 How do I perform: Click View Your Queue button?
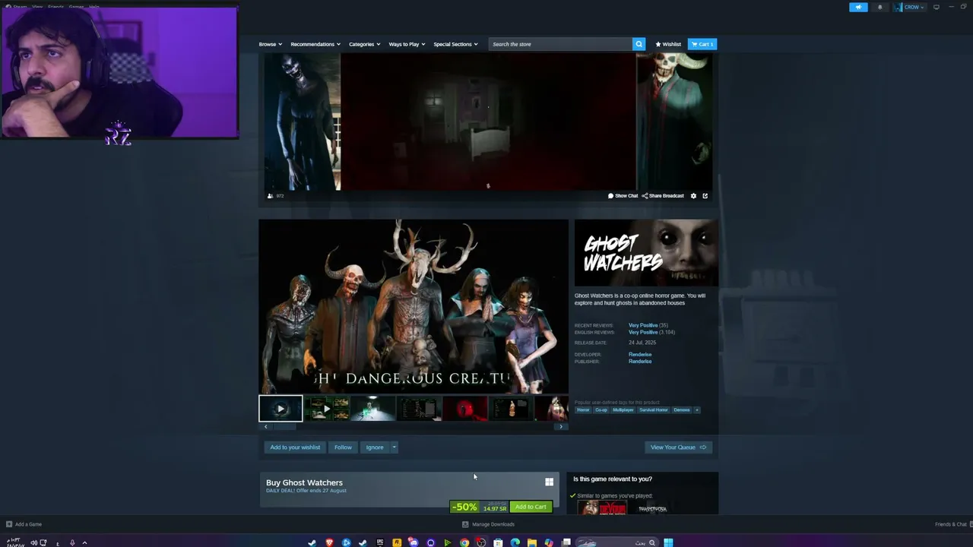pyautogui.click(x=678, y=447)
